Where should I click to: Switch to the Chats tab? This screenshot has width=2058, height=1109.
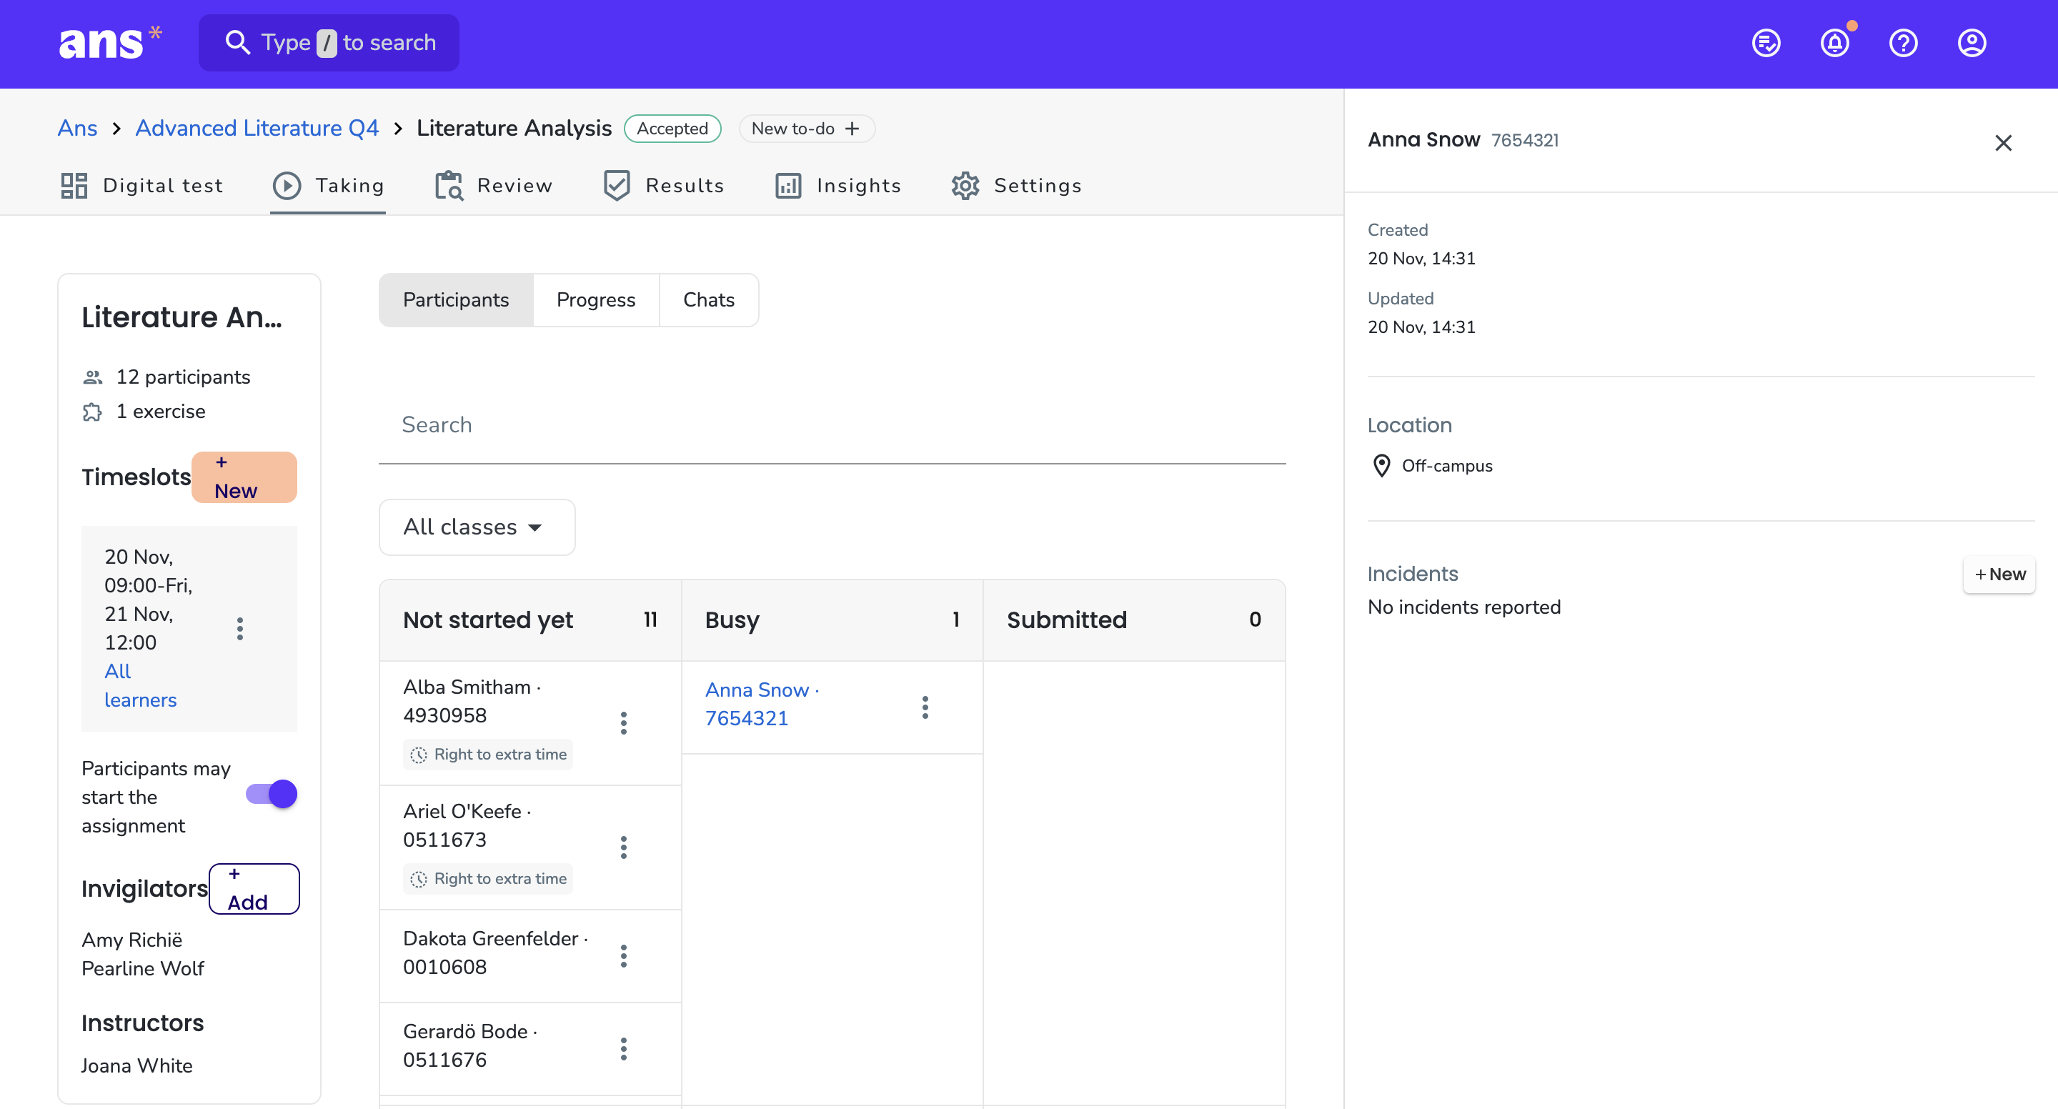pyautogui.click(x=709, y=299)
